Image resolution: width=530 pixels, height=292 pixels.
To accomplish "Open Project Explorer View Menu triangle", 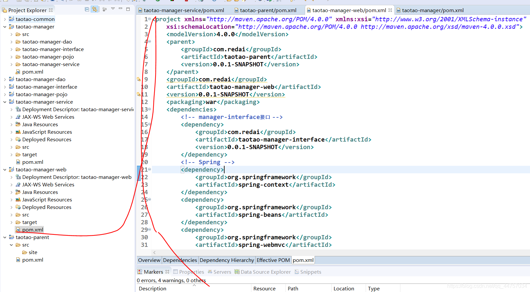I will click(x=113, y=9).
